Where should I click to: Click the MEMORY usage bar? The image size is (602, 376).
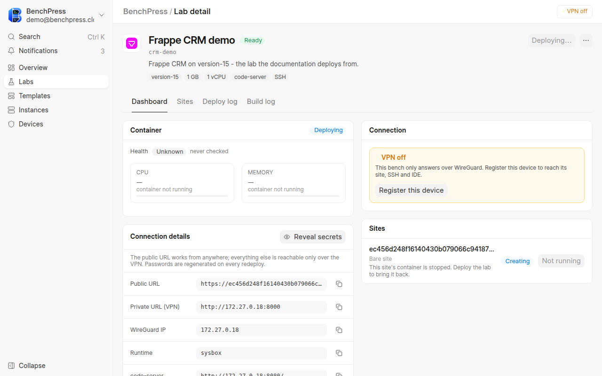click(x=293, y=196)
